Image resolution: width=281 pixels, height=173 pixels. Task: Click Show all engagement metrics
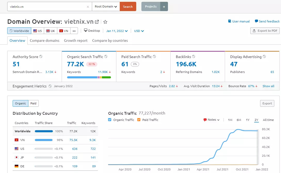pyautogui.click(x=268, y=86)
